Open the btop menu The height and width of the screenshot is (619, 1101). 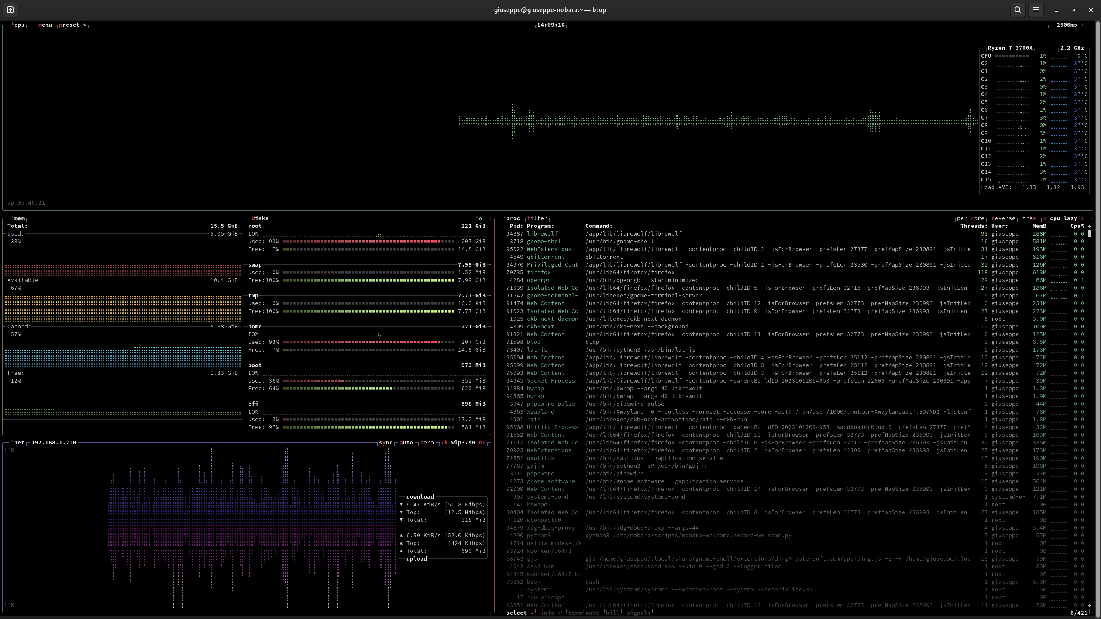tap(45, 25)
